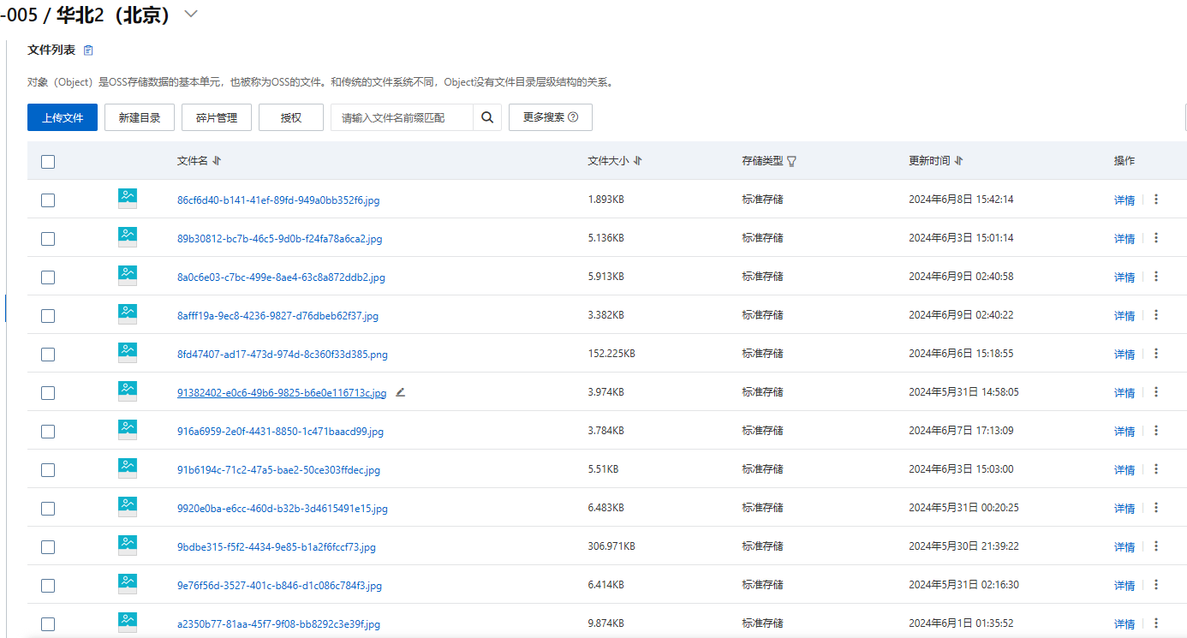Select checkbox for 916a6959 file row
Viewport: 1187px width, 638px height.
pos(48,432)
